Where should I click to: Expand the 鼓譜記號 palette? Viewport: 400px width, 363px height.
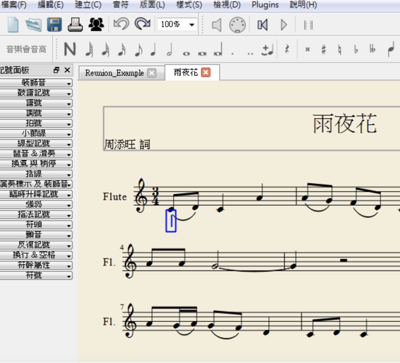(36, 93)
